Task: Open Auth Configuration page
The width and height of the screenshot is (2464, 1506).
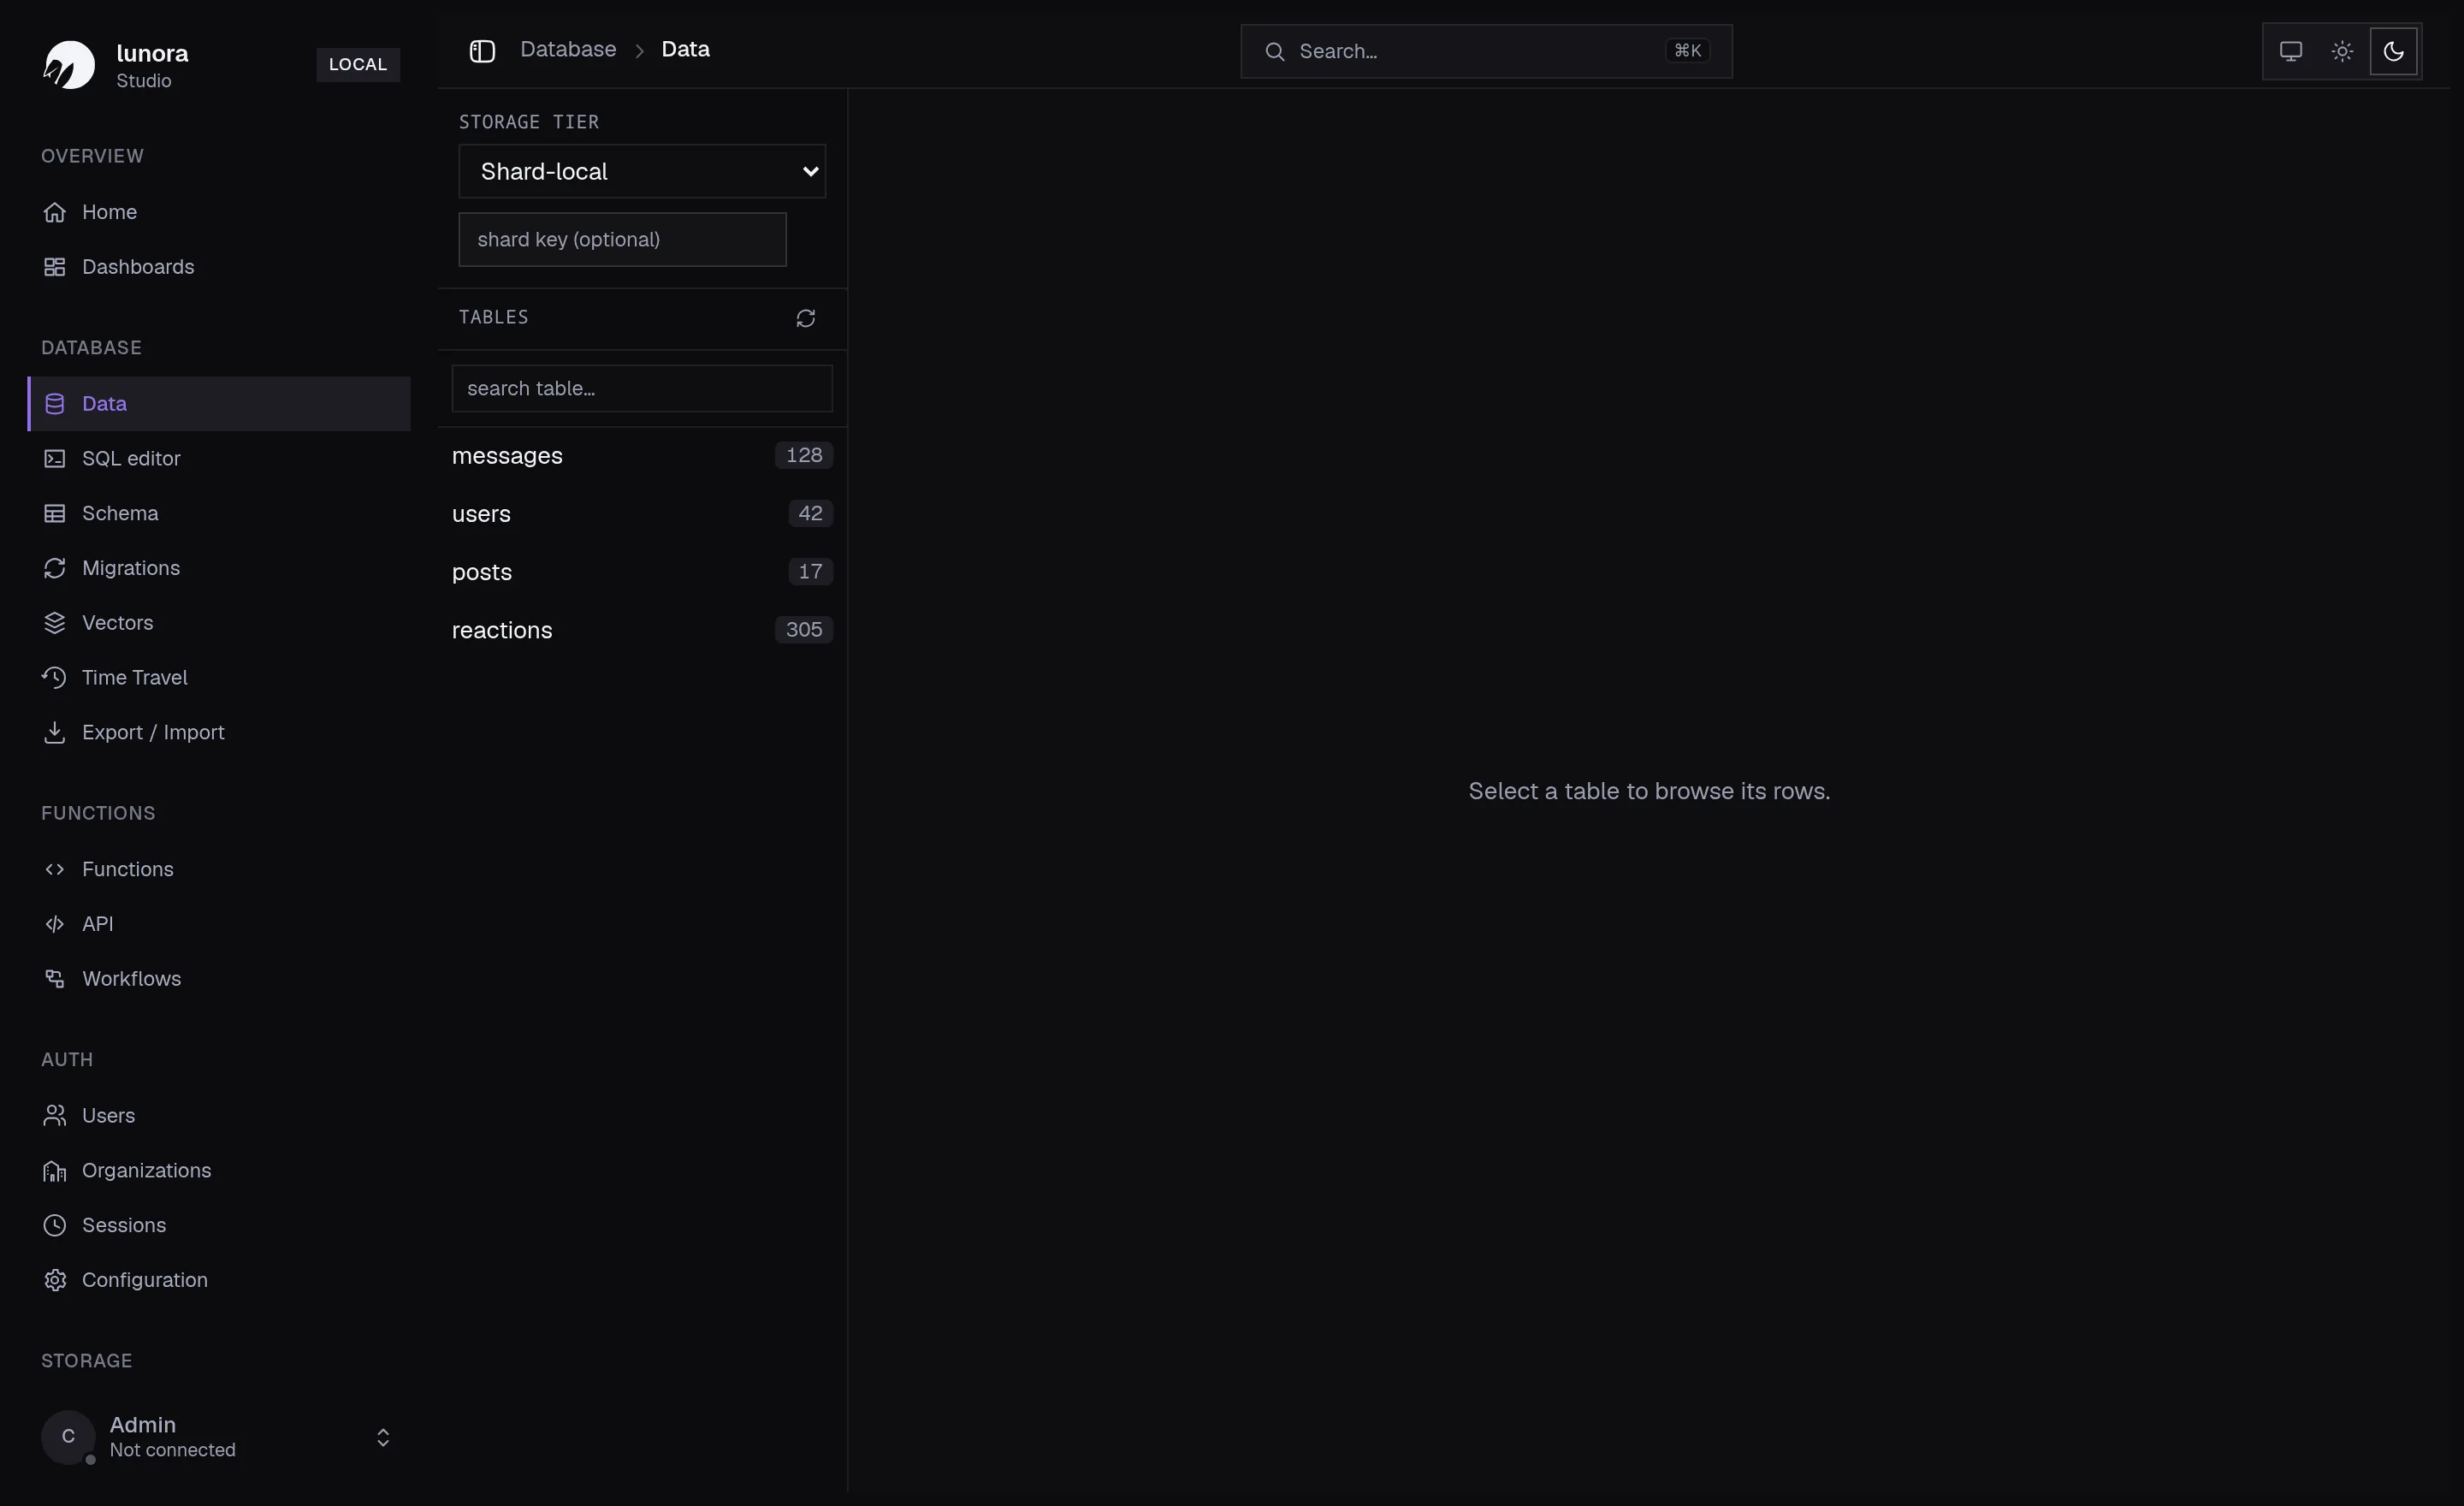Action: (x=219, y=1280)
